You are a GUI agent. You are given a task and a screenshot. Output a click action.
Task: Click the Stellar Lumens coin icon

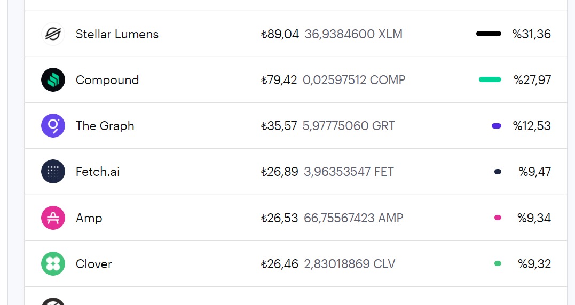tap(53, 34)
